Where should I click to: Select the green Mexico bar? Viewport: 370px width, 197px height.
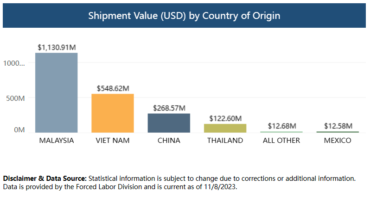point(338,132)
